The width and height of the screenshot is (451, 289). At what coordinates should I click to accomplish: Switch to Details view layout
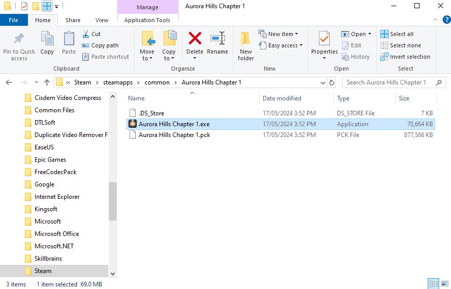[x=434, y=284]
